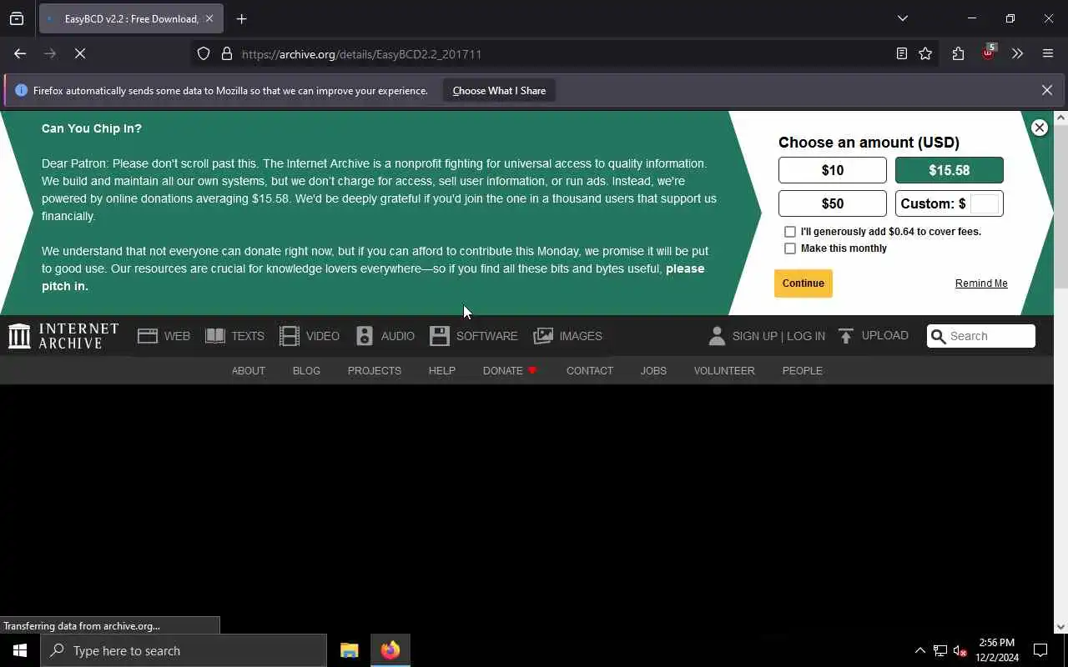Click SIGN UP link
Viewport: 1068px width, 667px height.
click(755, 336)
